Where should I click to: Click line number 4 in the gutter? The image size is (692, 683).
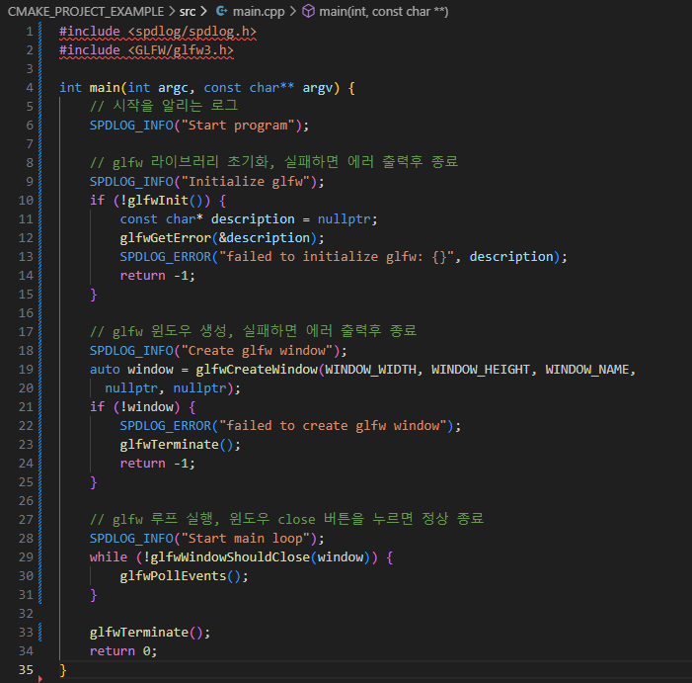pos(30,87)
